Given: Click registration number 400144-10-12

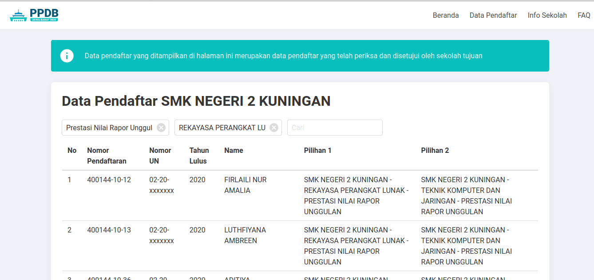Looking at the screenshot, I should pyautogui.click(x=109, y=180).
